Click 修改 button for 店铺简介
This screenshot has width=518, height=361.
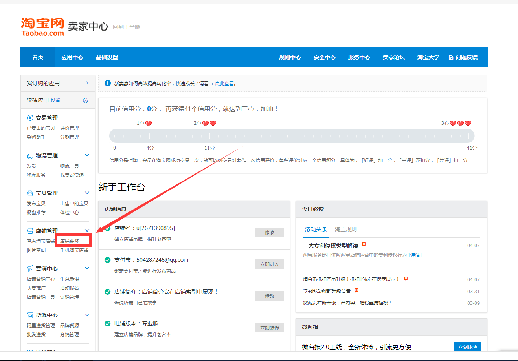pos(270,296)
